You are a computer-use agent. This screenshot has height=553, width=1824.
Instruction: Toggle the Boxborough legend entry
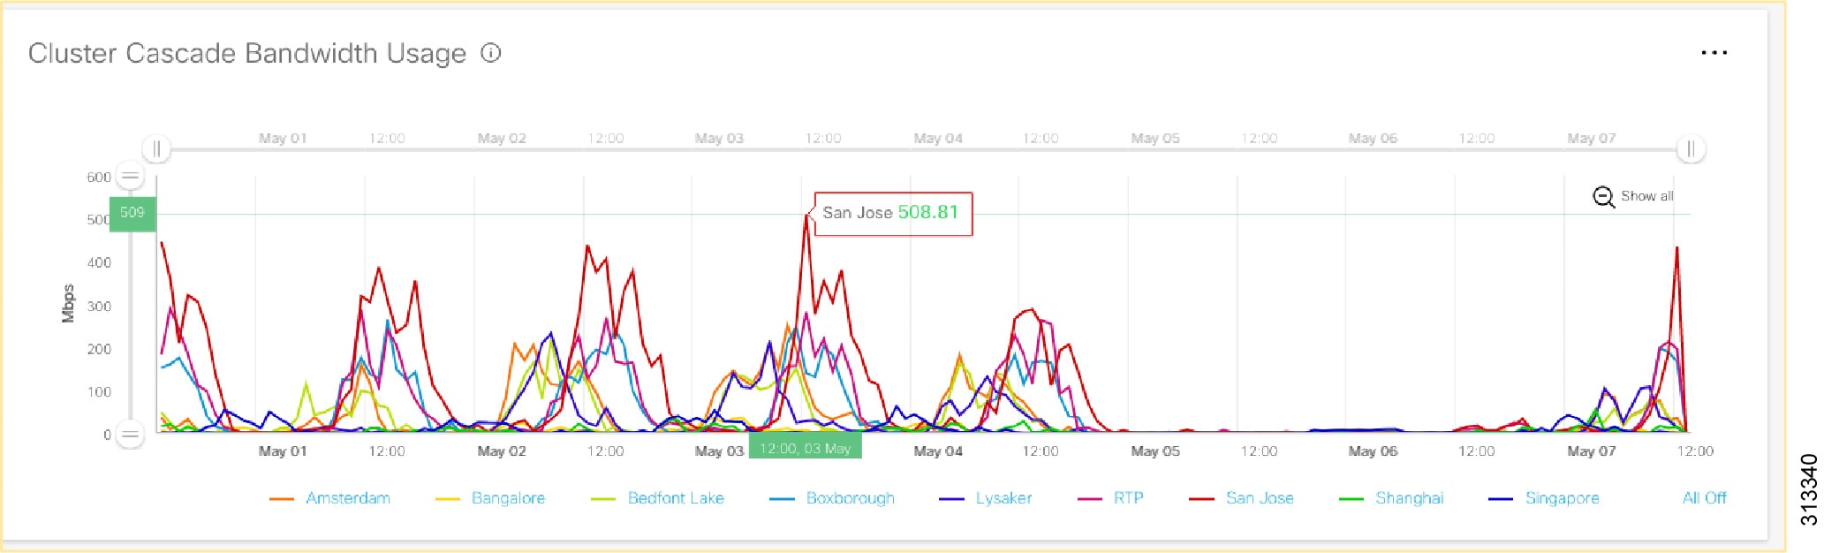[x=832, y=498]
